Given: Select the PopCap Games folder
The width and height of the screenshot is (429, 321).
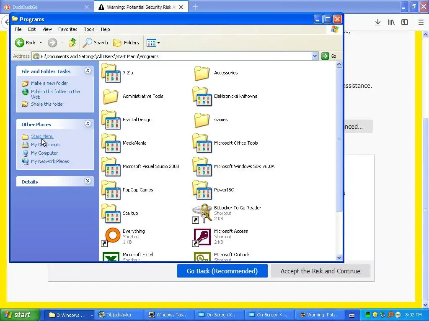Looking at the screenshot, I should pos(111,190).
